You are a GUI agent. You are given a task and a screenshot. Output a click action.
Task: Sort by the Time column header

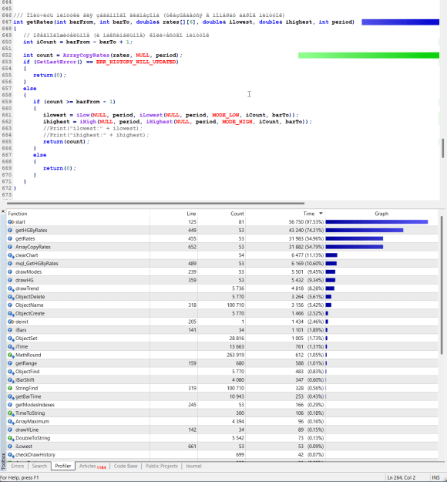click(286, 214)
